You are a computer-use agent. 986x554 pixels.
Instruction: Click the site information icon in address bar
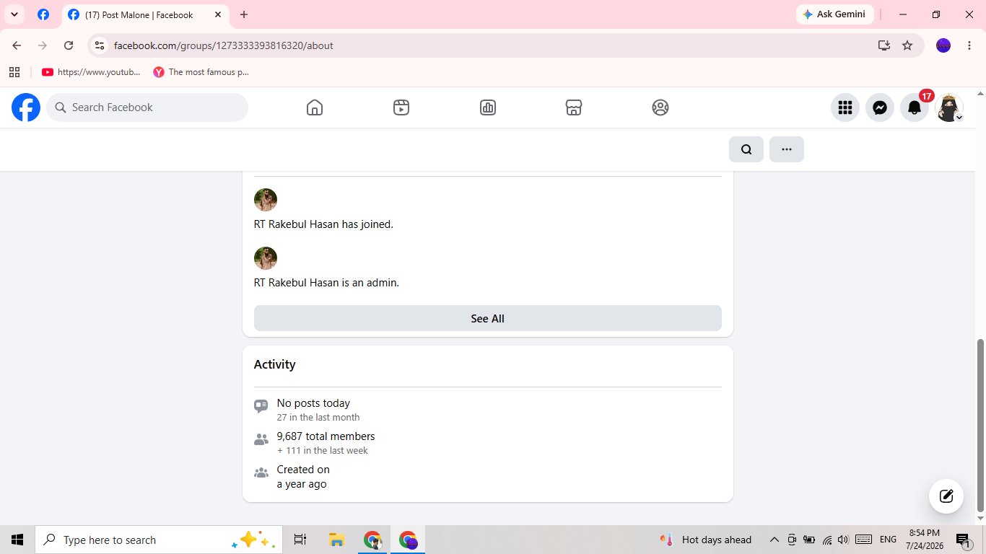pos(100,45)
